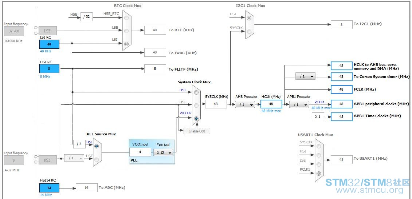Click the HSE / 32 divider box
This screenshot has width=412, height=199.
86,16
